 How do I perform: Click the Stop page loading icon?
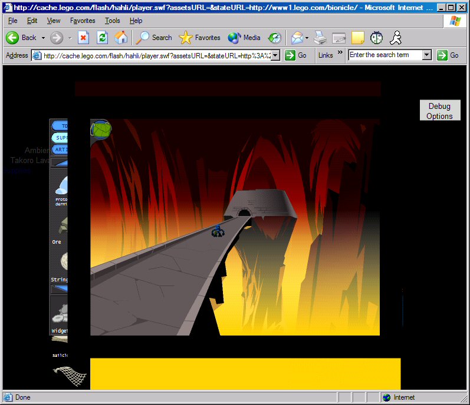click(83, 38)
